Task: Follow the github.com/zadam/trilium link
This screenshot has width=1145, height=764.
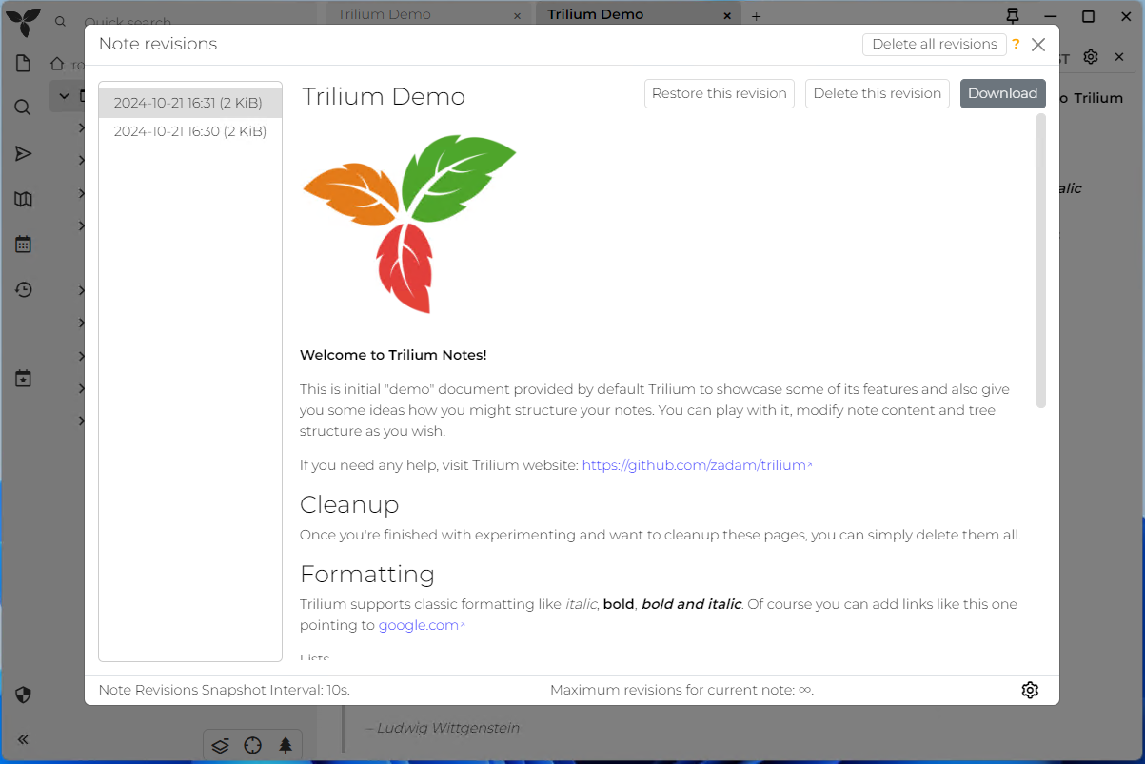Action: [694, 465]
